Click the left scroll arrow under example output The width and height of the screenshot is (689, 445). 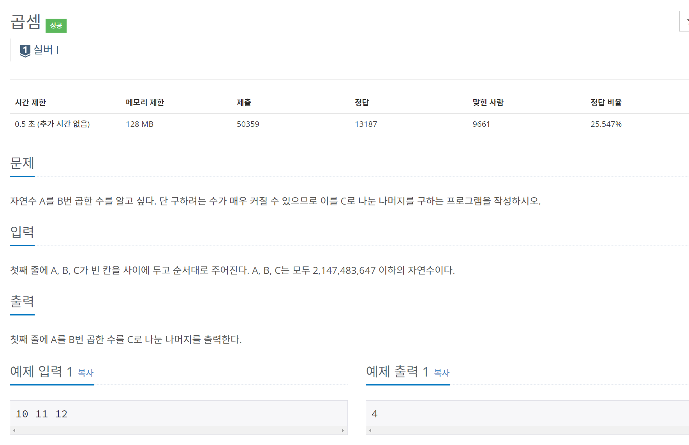click(x=370, y=430)
